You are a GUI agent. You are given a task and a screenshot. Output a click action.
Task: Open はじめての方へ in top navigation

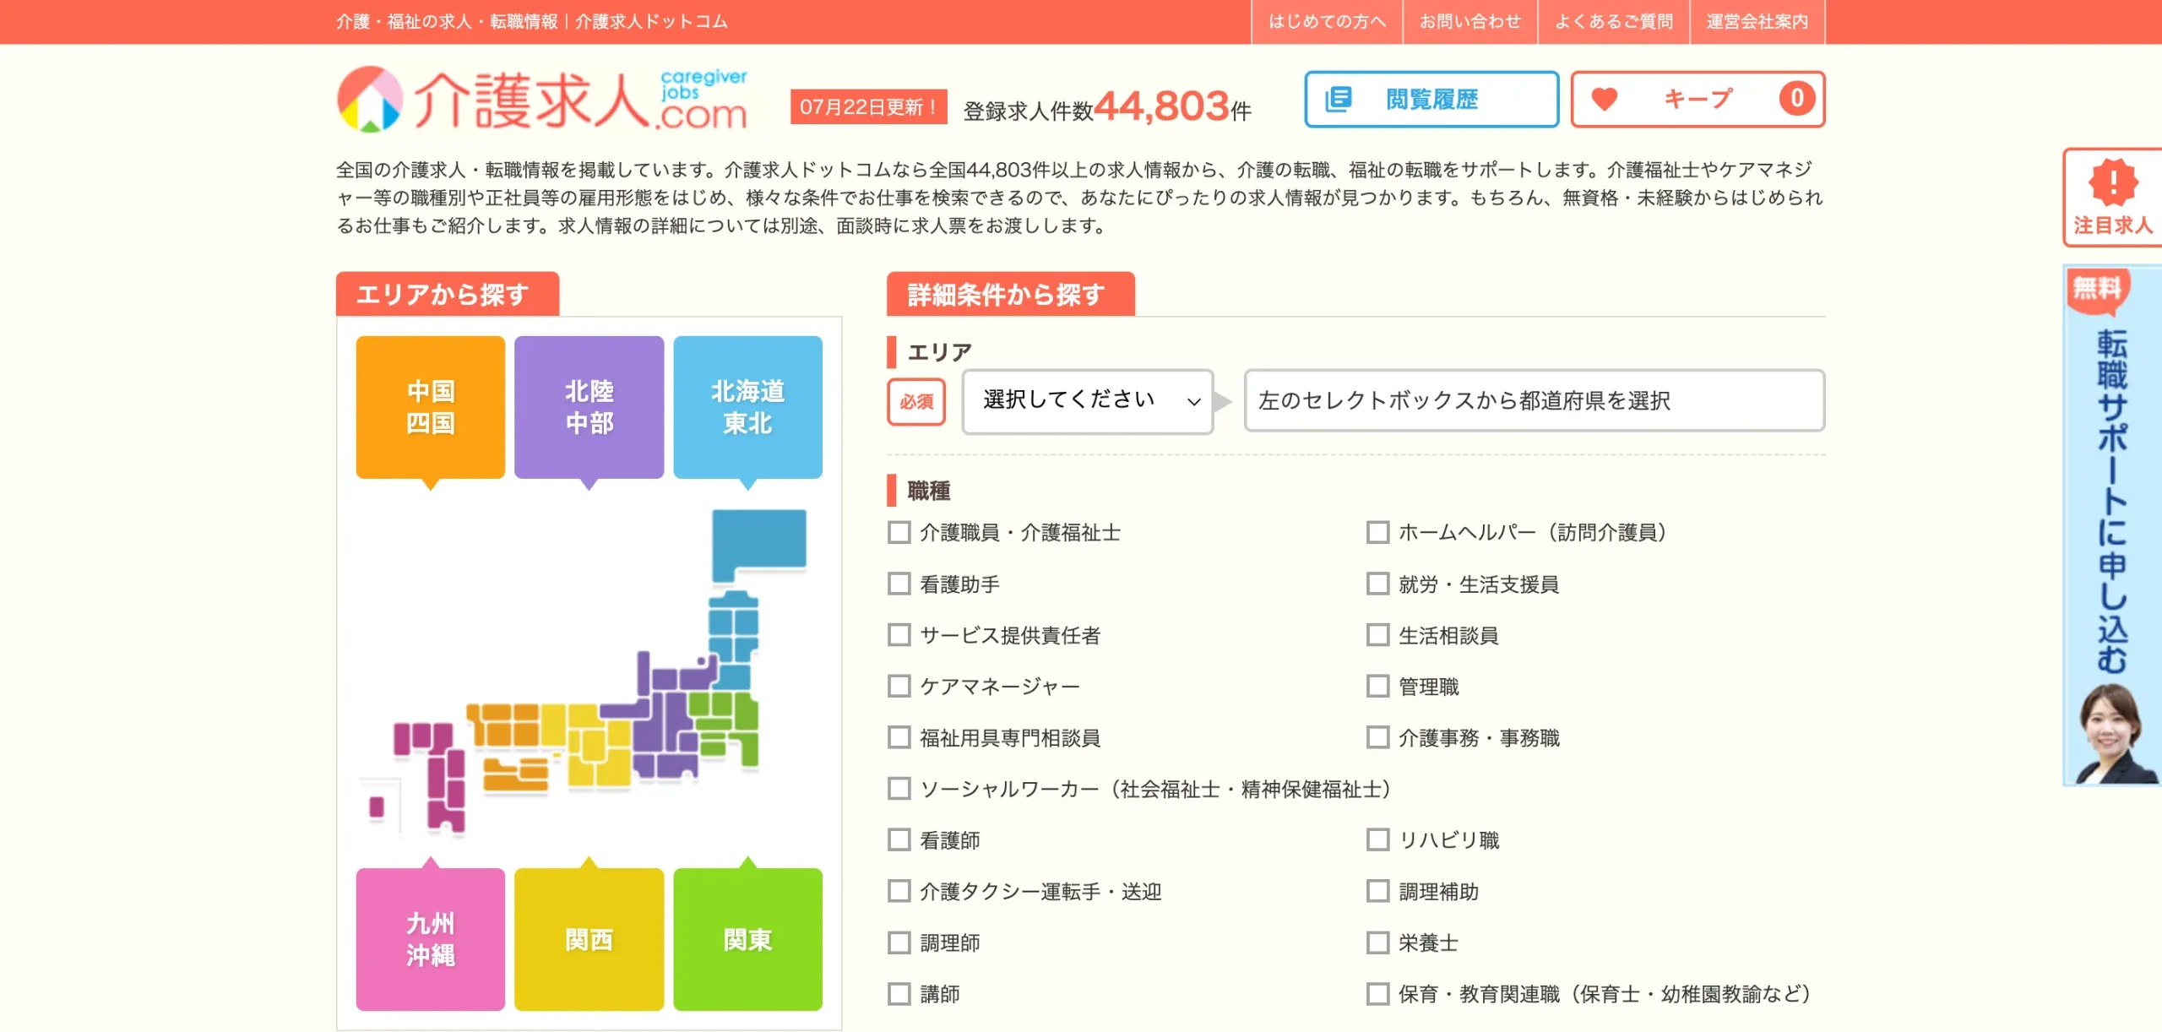(1327, 22)
